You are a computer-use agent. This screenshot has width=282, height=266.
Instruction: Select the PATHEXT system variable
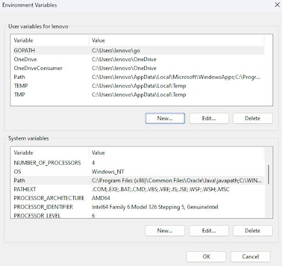click(139, 189)
